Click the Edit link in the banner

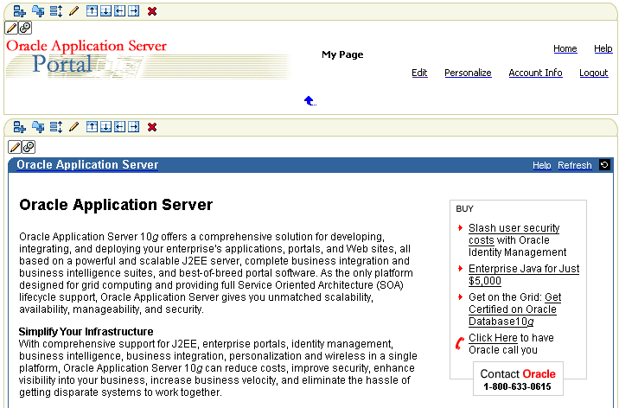[x=419, y=73]
